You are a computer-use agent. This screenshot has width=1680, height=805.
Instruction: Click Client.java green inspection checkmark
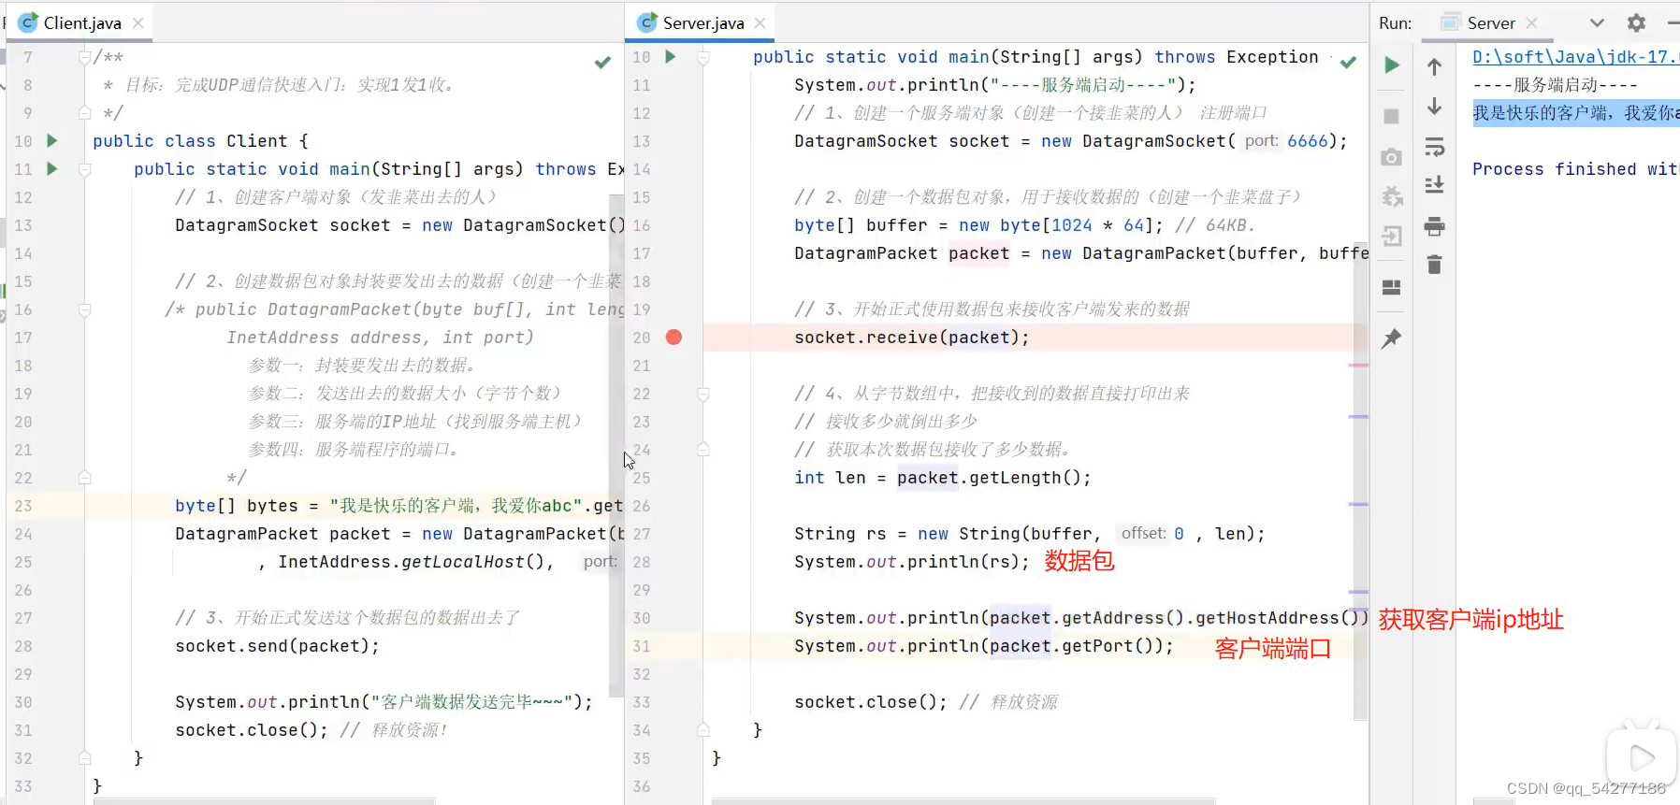click(x=602, y=63)
